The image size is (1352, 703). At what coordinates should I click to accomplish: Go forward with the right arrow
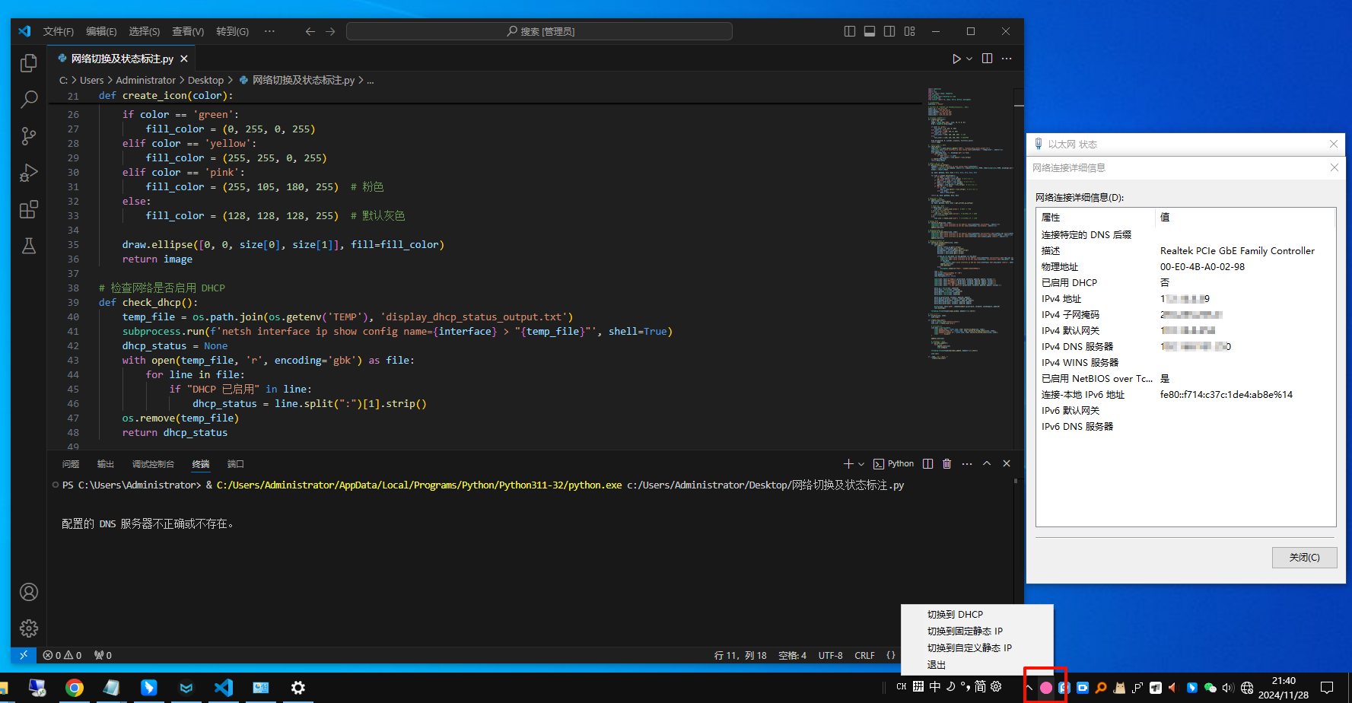click(x=330, y=31)
